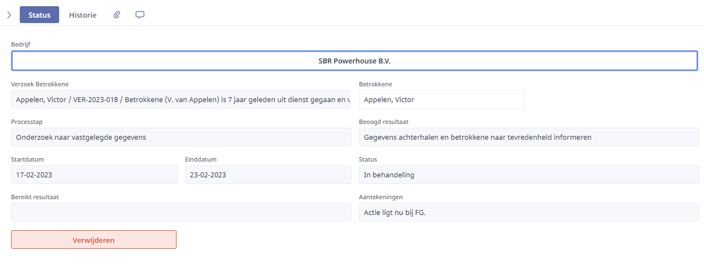Select the Bedrijf field SBR Powerhouse B.V.

354,61
